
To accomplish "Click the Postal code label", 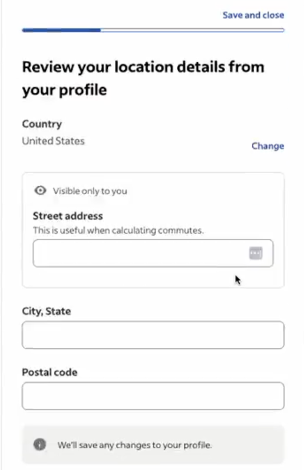I will click(x=49, y=373).
